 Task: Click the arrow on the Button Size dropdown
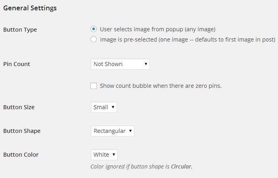click(113, 107)
